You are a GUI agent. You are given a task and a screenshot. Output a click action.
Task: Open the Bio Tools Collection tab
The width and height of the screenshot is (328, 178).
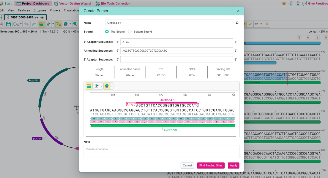pyautogui.click(x=113, y=4)
